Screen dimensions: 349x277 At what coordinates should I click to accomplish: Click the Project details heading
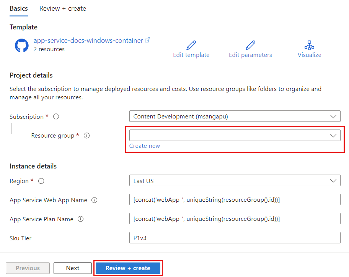[x=31, y=75]
